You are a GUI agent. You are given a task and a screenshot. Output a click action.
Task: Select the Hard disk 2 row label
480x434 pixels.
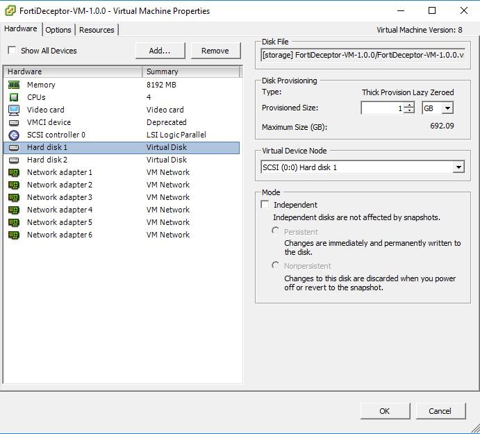47,160
